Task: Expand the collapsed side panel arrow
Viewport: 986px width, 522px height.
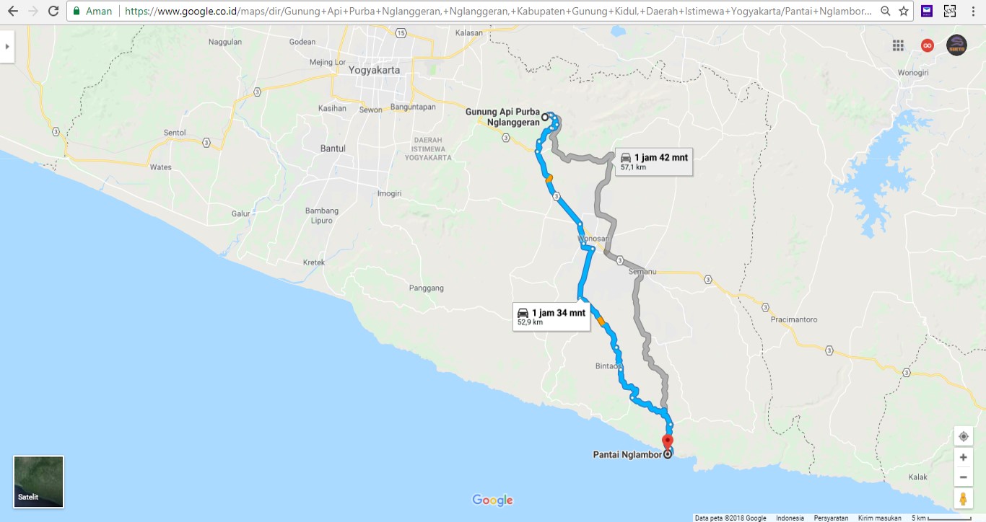Action: [x=7, y=46]
